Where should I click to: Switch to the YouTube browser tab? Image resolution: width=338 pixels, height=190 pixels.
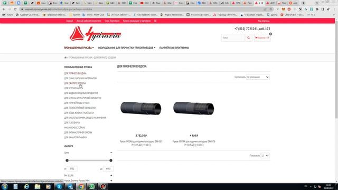tap(145, 3)
